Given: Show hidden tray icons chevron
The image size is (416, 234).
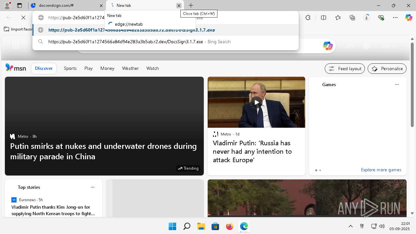Looking at the screenshot, I should click(351, 226).
